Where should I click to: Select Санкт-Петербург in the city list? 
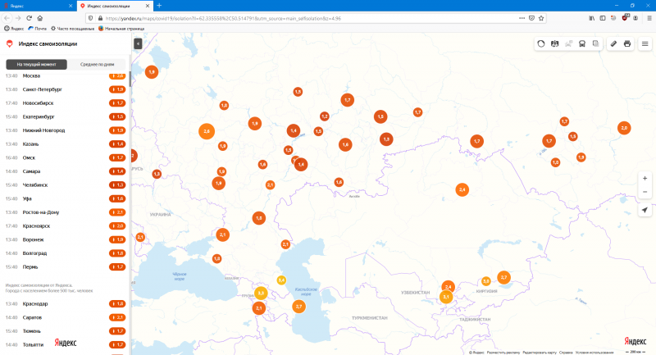(x=65, y=89)
